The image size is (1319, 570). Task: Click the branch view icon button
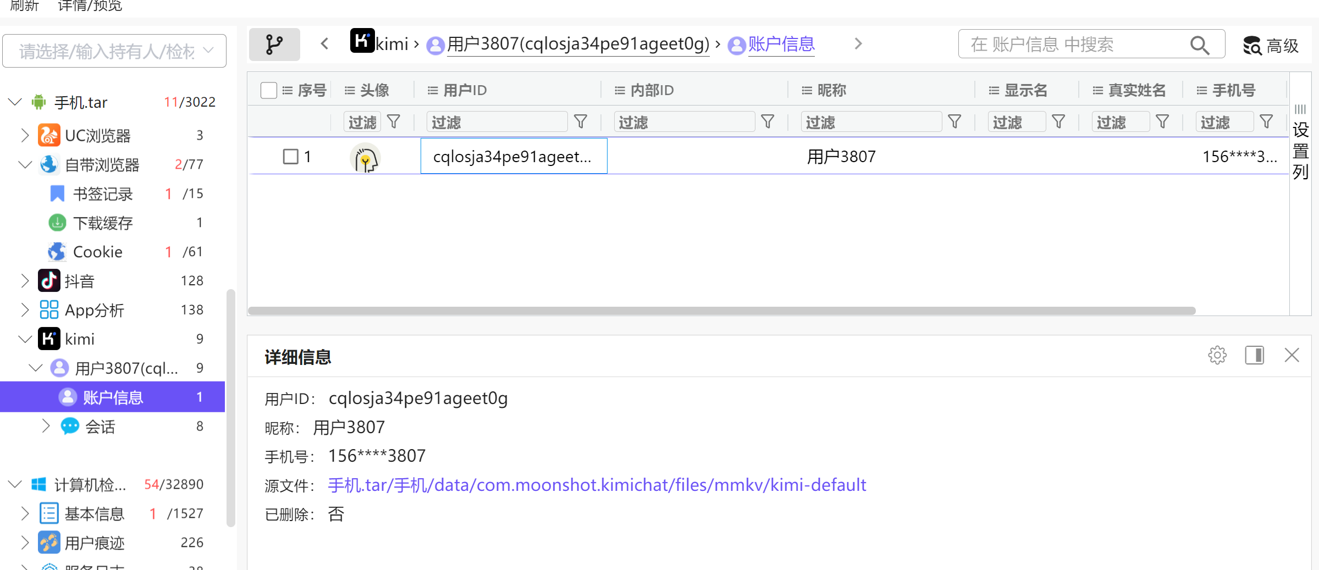click(x=274, y=44)
